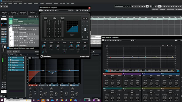Open the Frequency insert slot dropdown arrow
182x102 pixels.
click(x=24, y=63)
